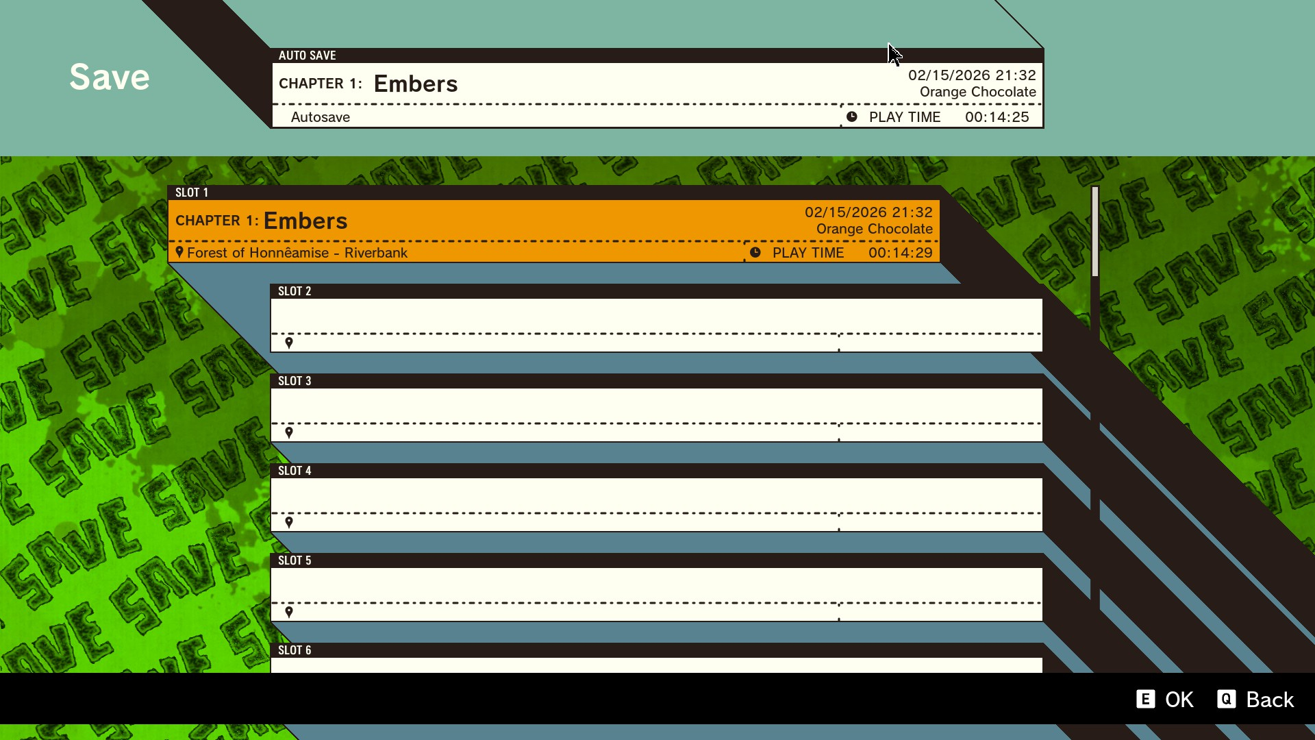Click the clock icon in the Auto Save panel
Screen dimensions: 1315x740
click(851, 116)
